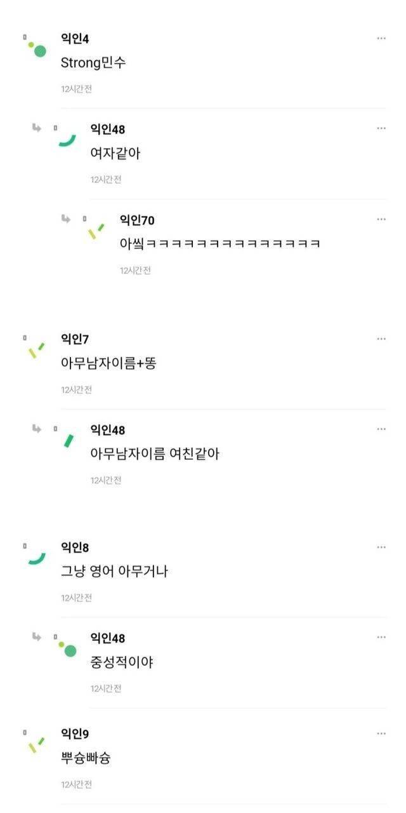Click 익인4's green dot profile avatar
Screen dimensions: 406x813
pyautogui.click(x=37, y=48)
